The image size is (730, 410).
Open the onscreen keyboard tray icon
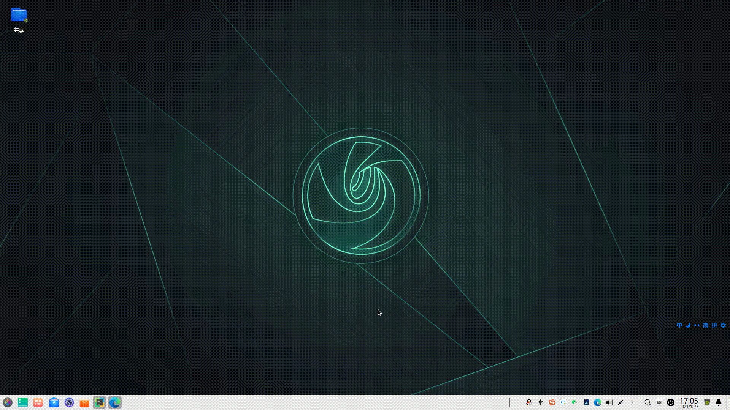pos(660,402)
